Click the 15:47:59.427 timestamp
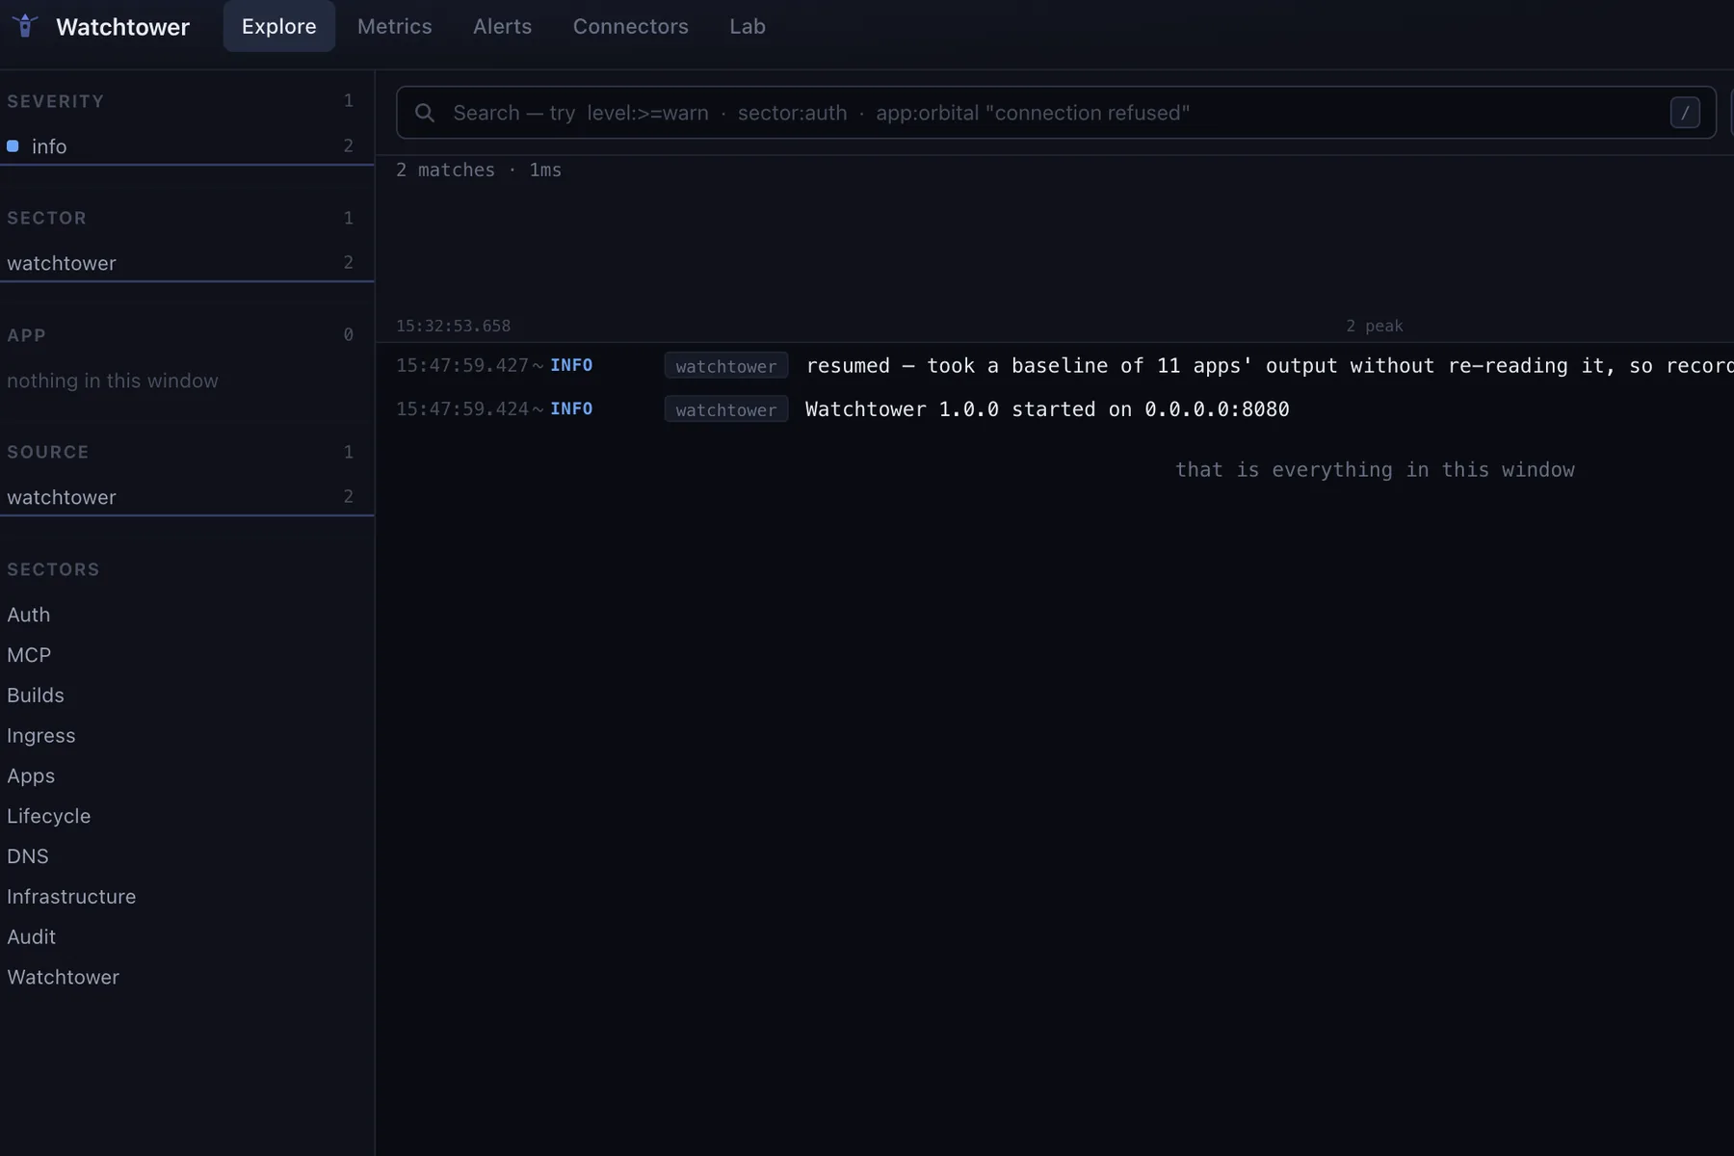The width and height of the screenshot is (1734, 1156). pyautogui.click(x=462, y=365)
